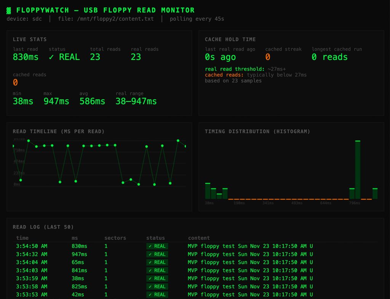This screenshot has height=299, width=390.
Task: Click the REAL badge for the 841ms read
Action: click(x=157, y=270)
